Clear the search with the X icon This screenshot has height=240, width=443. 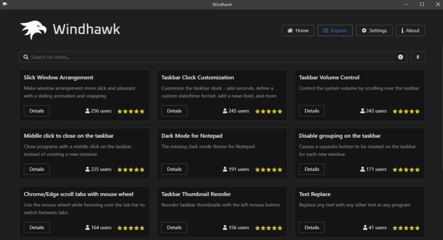click(x=400, y=57)
